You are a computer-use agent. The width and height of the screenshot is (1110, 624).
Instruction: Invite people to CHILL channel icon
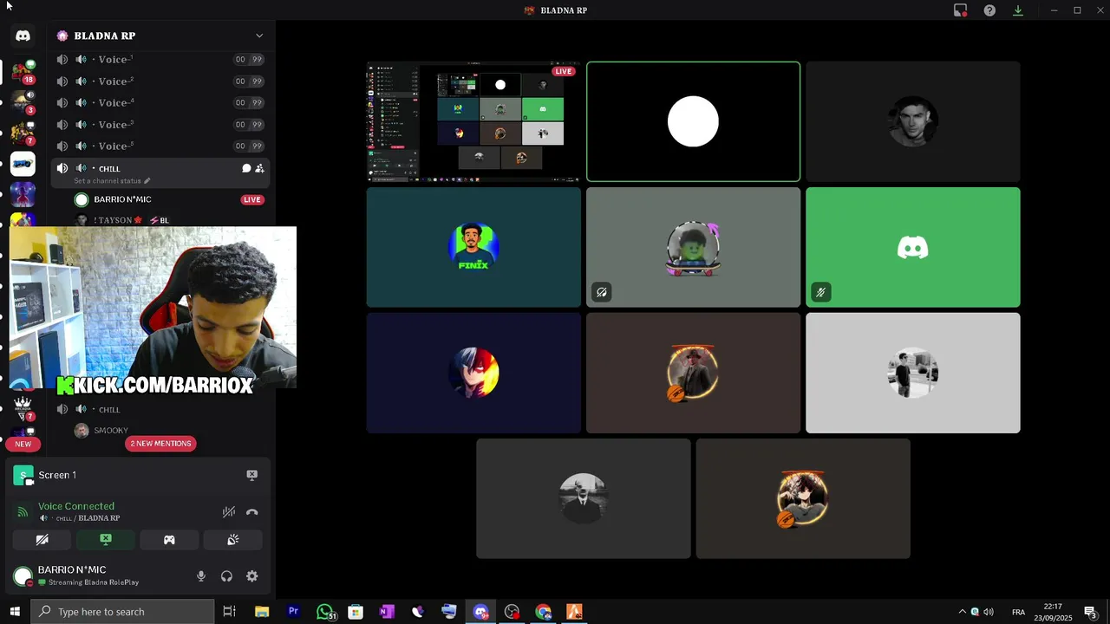point(259,168)
